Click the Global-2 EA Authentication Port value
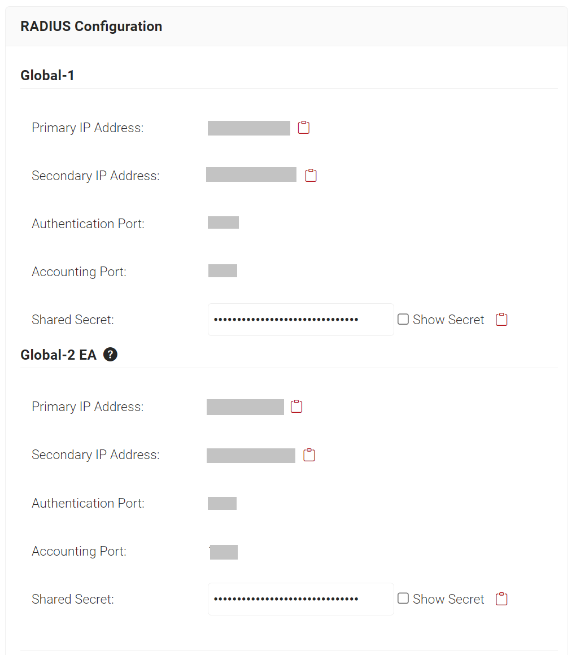The width and height of the screenshot is (576, 655). click(x=222, y=503)
